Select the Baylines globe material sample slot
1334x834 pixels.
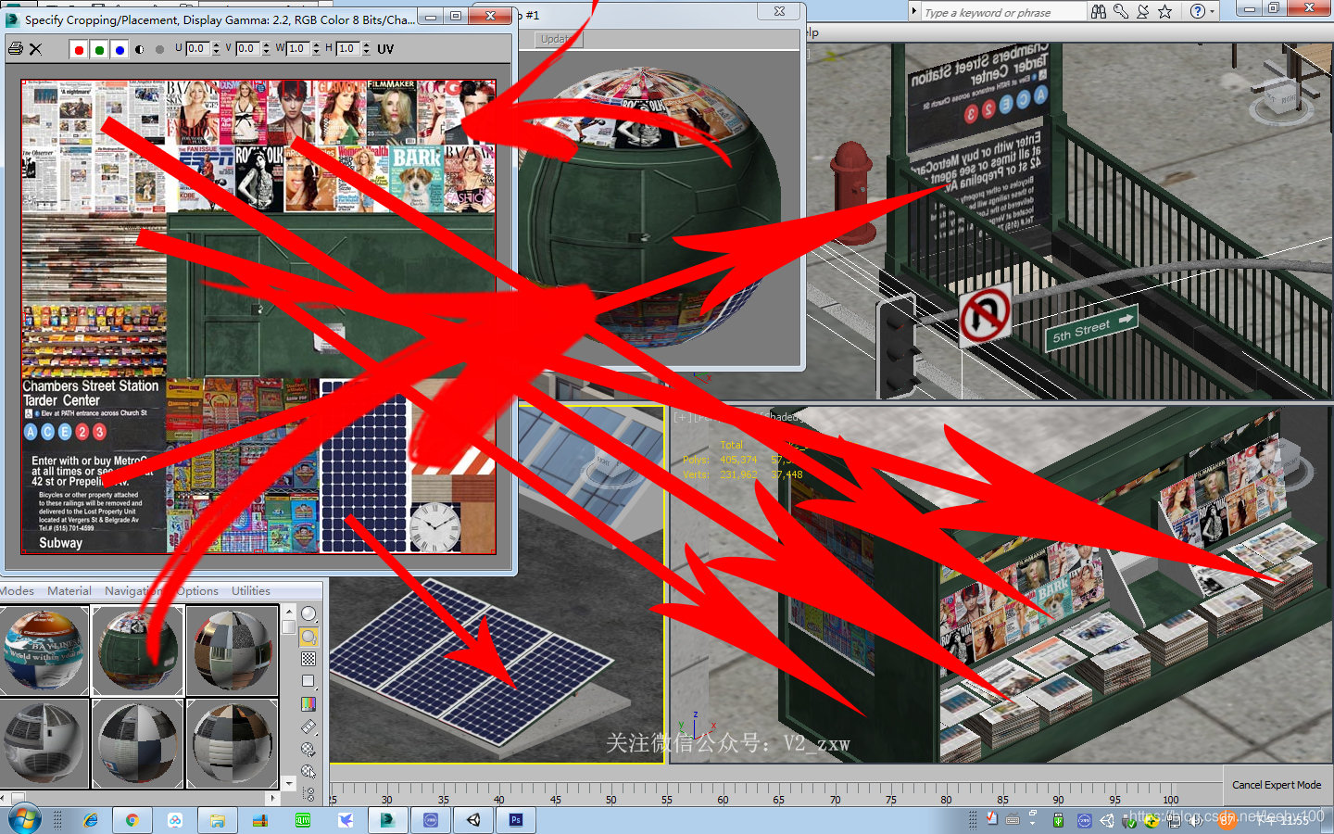click(x=44, y=650)
